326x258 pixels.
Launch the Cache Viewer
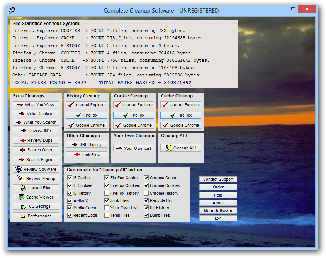coord(36,197)
